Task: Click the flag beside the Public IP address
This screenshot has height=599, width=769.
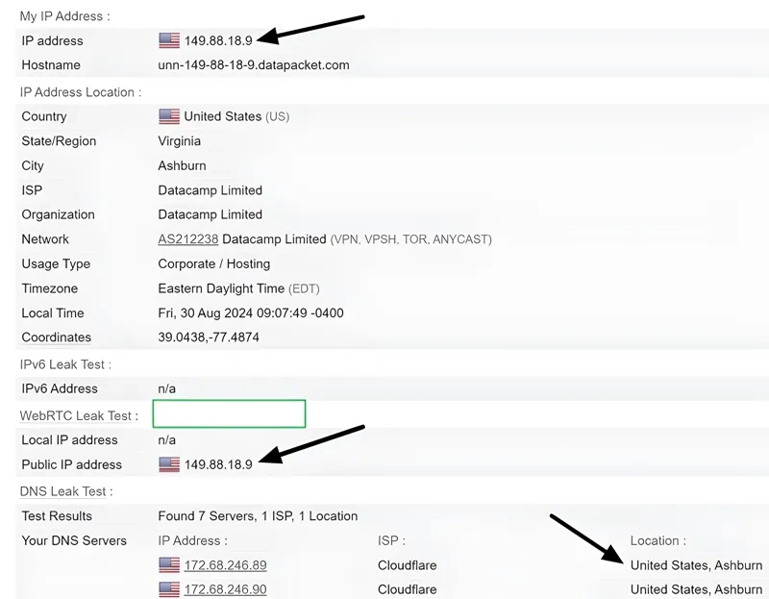Action: pos(169,464)
